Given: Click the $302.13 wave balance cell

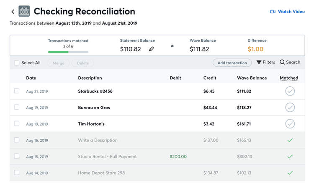Looking at the screenshot, I should [x=245, y=157].
